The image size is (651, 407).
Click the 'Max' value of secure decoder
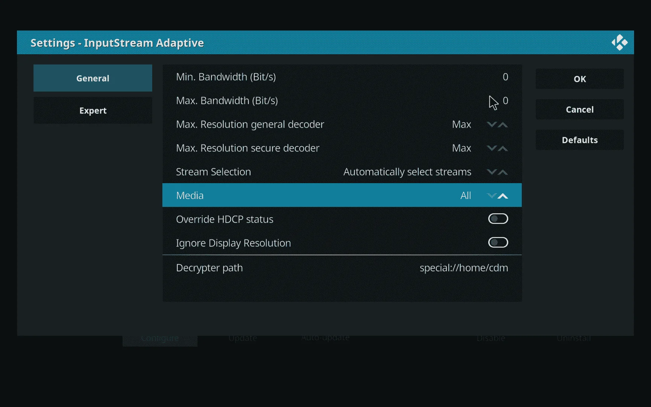[x=462, y=148]
